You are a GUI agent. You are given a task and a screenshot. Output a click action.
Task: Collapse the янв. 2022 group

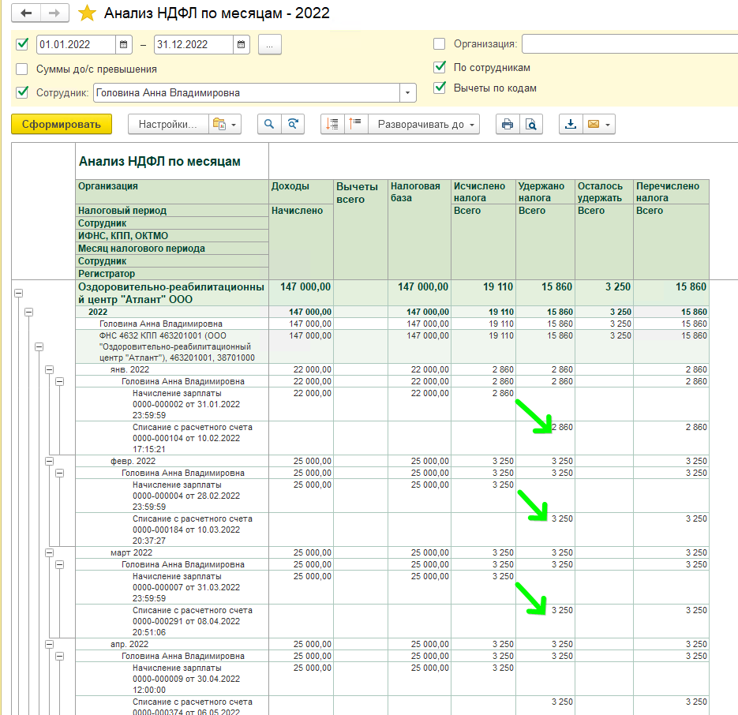coord(49,369)
